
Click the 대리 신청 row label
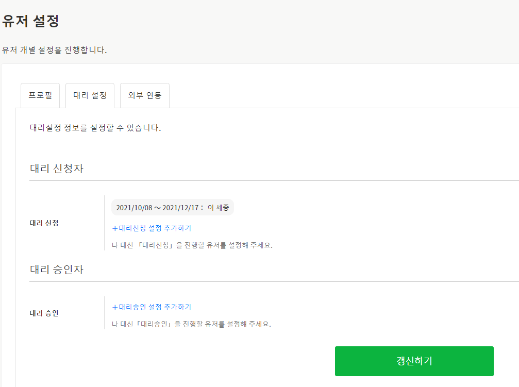(x=44, y=223)
